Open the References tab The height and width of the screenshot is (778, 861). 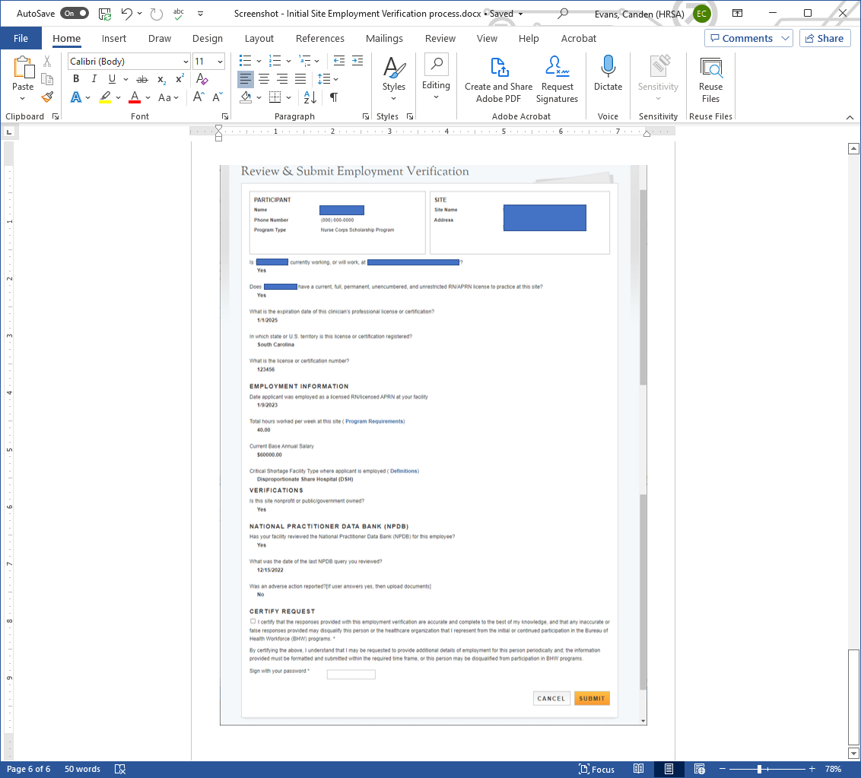coord(319,38)
